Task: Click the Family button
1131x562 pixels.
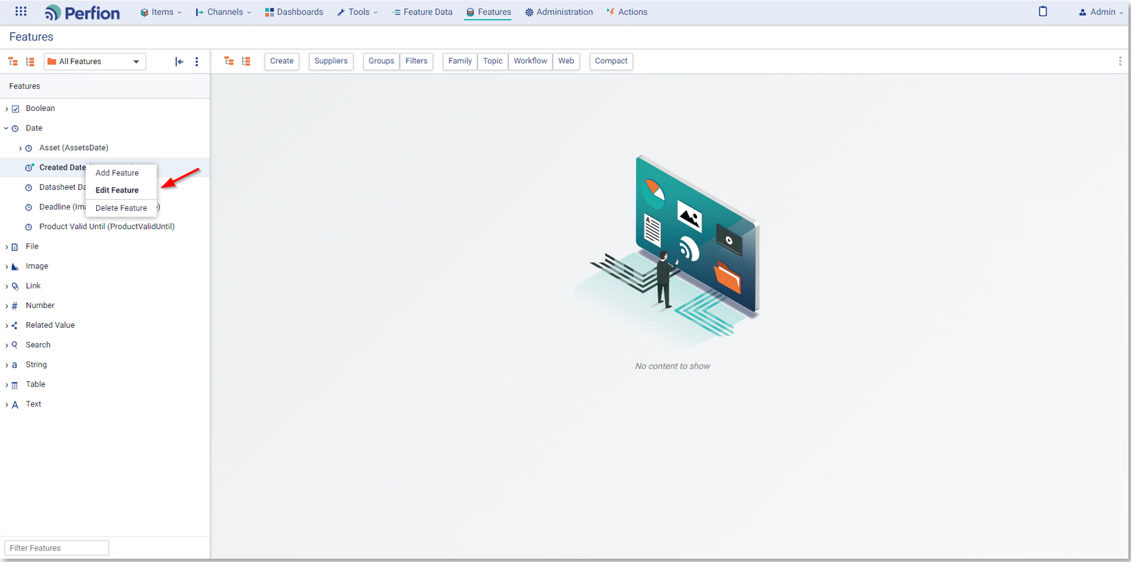Action: point(460,61)
